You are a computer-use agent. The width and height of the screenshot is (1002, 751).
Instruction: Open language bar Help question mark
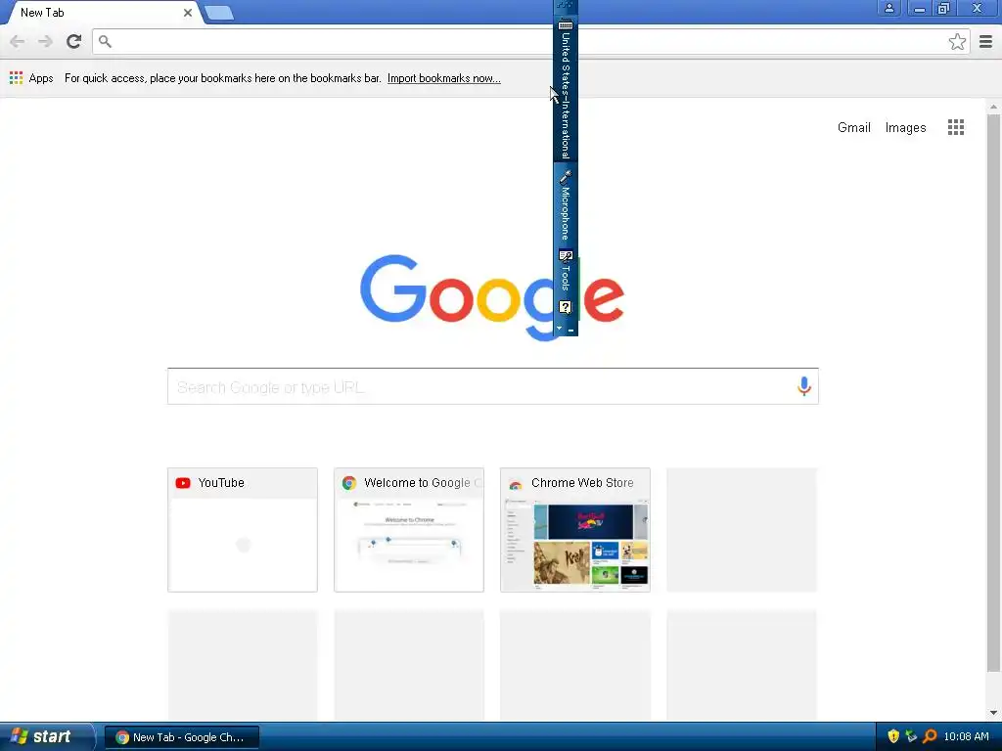tap(565, 307)
